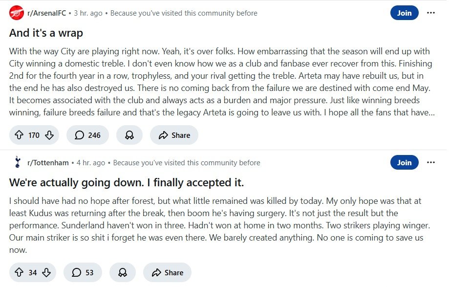Open comments on the ArsenalFC post
This screenshot has width=449, height=287.
88,135
